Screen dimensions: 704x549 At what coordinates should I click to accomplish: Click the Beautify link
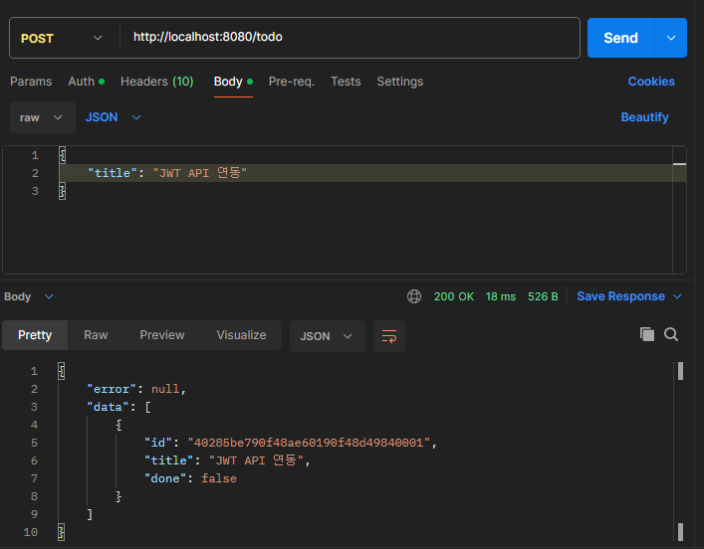[x=644, y=117]
